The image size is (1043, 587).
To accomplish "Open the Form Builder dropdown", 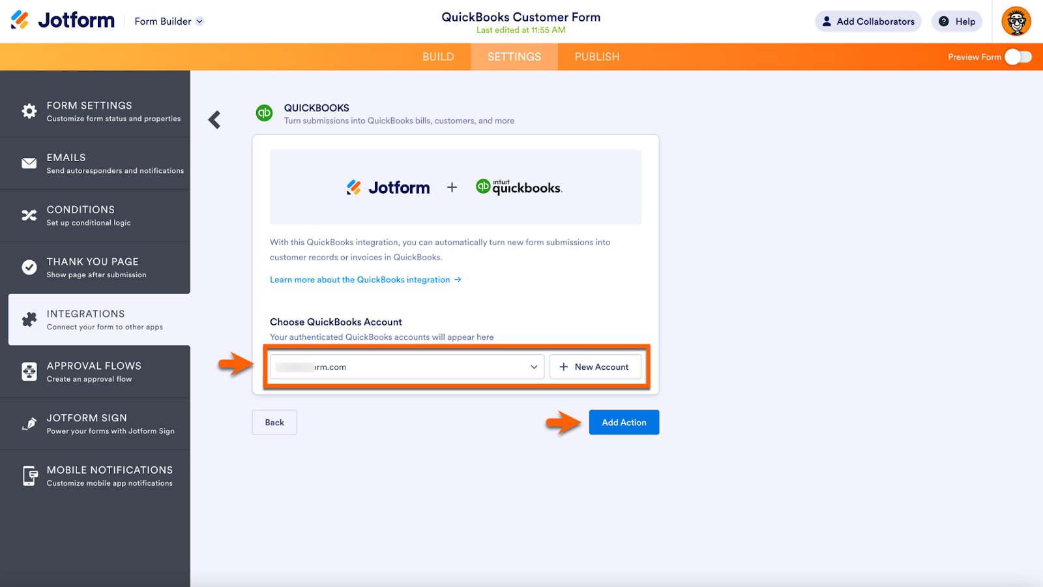I will pos(169,22).
